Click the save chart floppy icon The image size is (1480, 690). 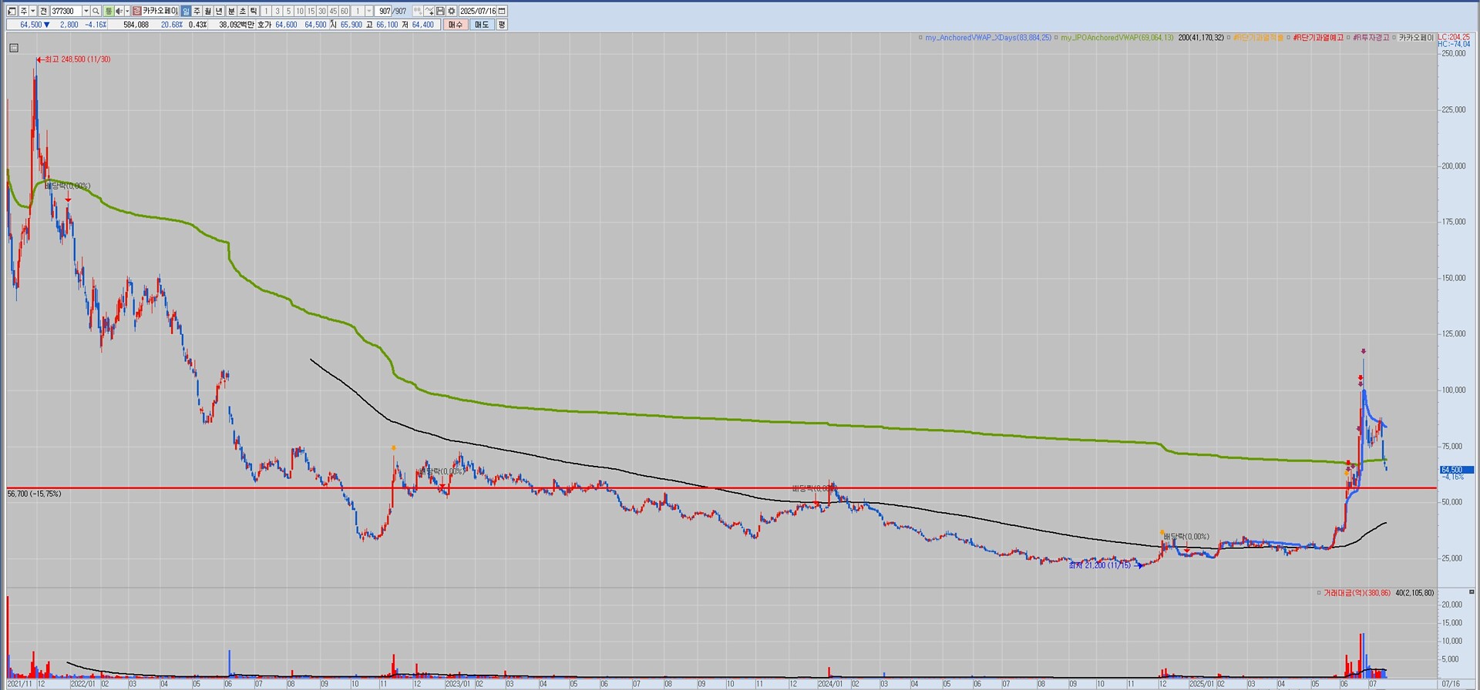tap(440, 12)
